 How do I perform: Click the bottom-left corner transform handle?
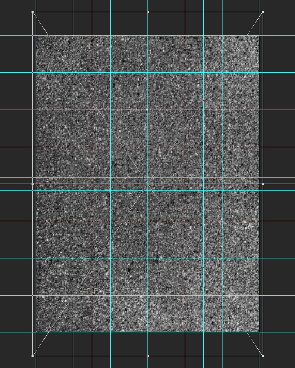(x=32, y=356)
